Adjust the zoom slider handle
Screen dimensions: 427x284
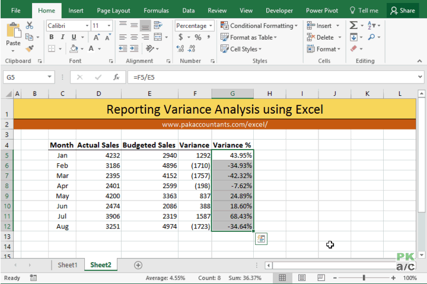364,277
